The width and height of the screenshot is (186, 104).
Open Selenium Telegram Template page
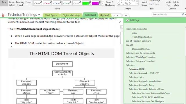(140, 61)
